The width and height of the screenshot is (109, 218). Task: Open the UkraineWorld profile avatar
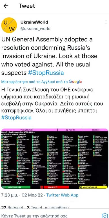tap(9, 25)
